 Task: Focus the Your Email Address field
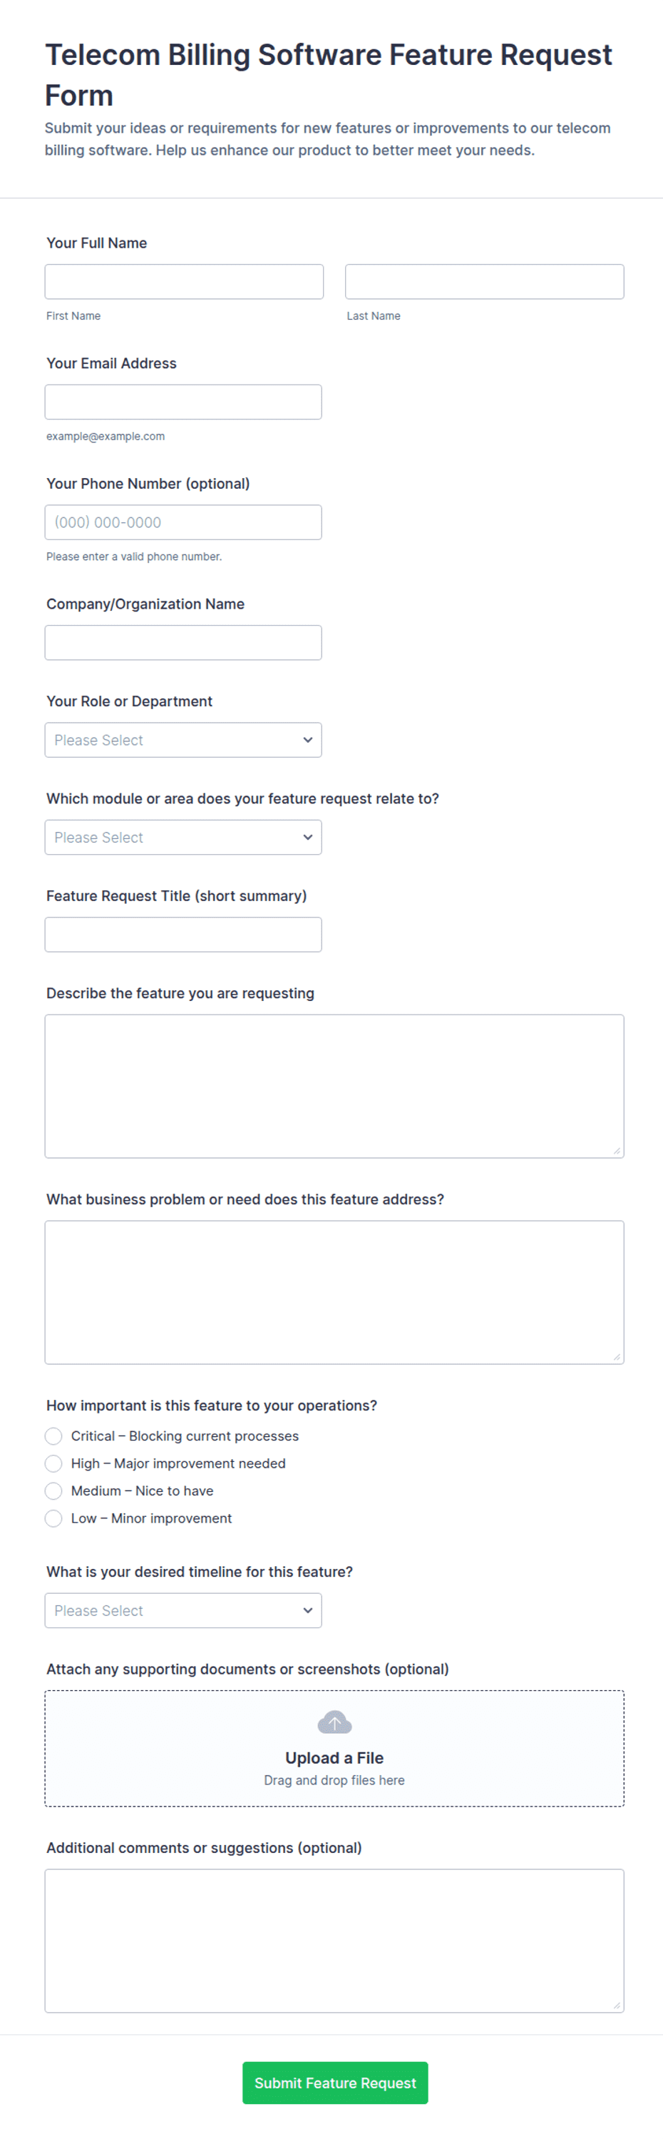183,402
